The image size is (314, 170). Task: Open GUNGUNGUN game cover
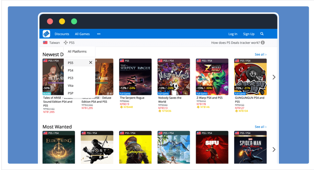[x=250, y=77]
